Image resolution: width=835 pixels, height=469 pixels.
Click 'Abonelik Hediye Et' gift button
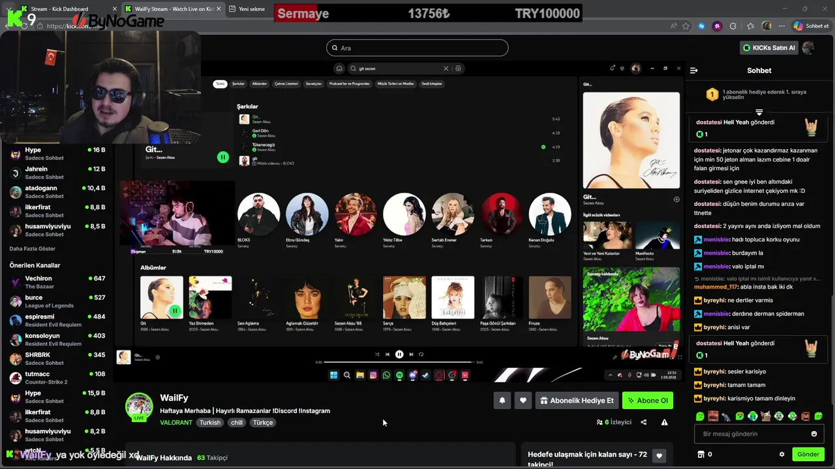577,401
